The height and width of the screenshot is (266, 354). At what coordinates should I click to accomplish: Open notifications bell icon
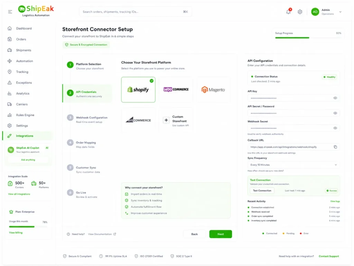coord(289,11)
